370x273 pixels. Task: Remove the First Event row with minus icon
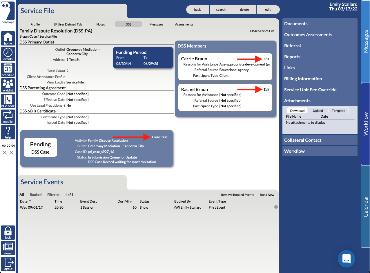pyautogui.click(x=276, y=207)
